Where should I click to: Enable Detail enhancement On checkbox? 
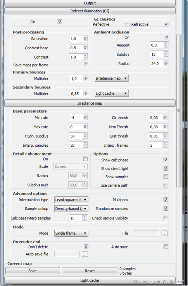(85, 159)
